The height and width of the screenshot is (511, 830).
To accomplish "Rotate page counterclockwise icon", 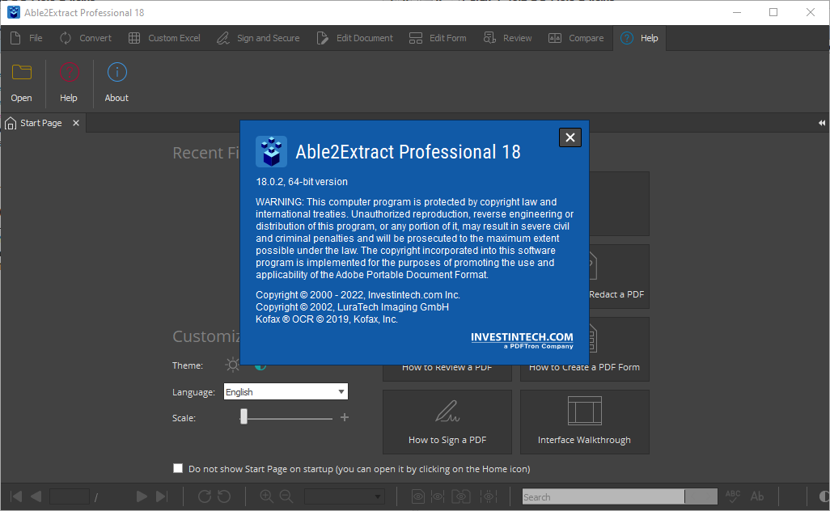I will (224, 496).
